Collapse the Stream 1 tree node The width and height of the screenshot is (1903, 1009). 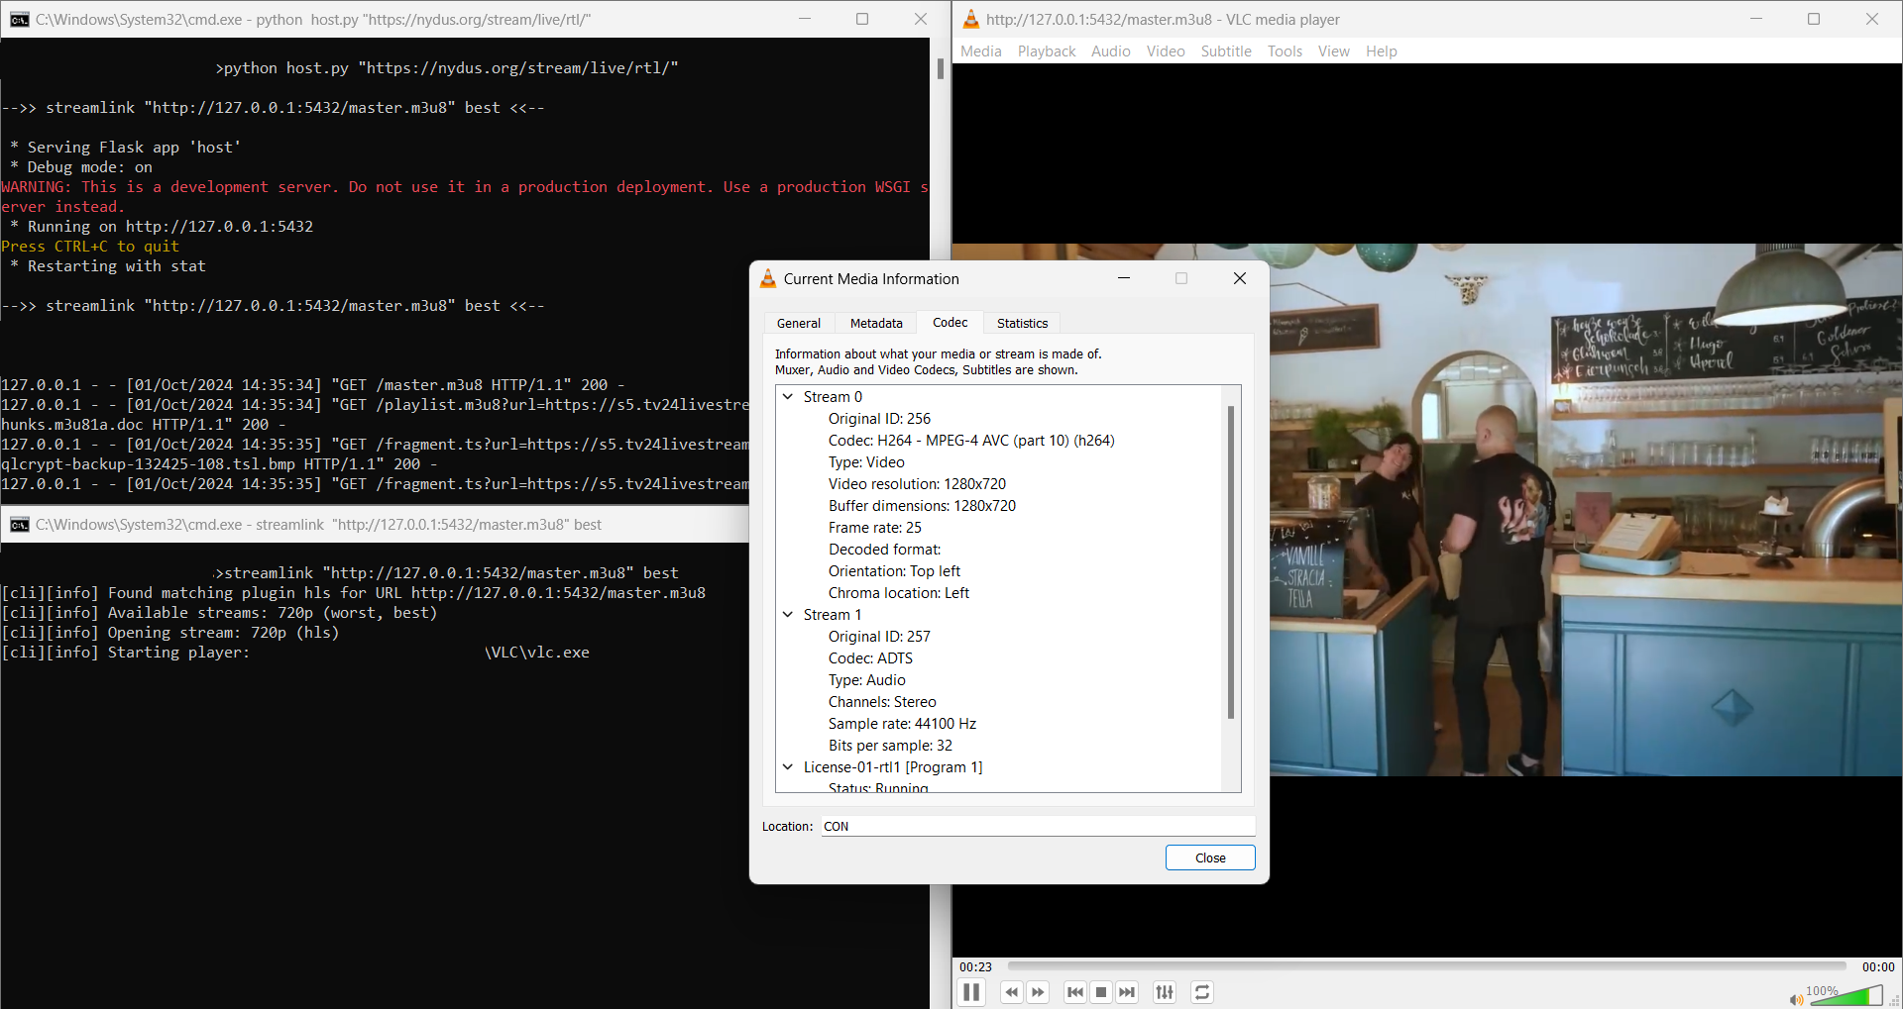788,615
